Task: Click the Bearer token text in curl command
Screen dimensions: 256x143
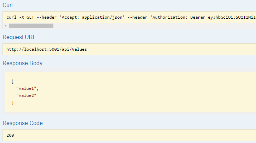Action: coord(232,17)
